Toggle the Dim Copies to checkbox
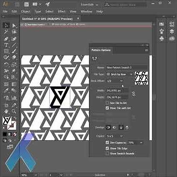The width and height of the screenshot is (177, 177). tap(107, 143)
